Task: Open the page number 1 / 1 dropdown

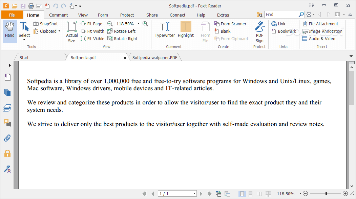Action: click(194, 194)
